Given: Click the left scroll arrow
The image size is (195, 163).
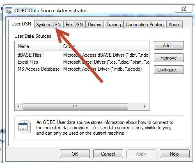Looking at the screenshot, I should (18, 106).
